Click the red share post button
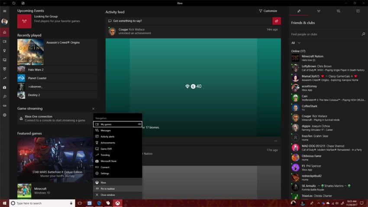Viewport: 368px width, 207px height. [x=277, y=21]
